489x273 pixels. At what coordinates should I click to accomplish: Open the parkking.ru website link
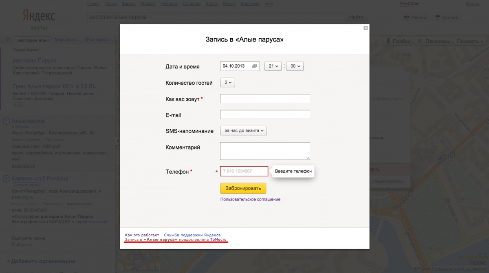[x=23, y=196]
